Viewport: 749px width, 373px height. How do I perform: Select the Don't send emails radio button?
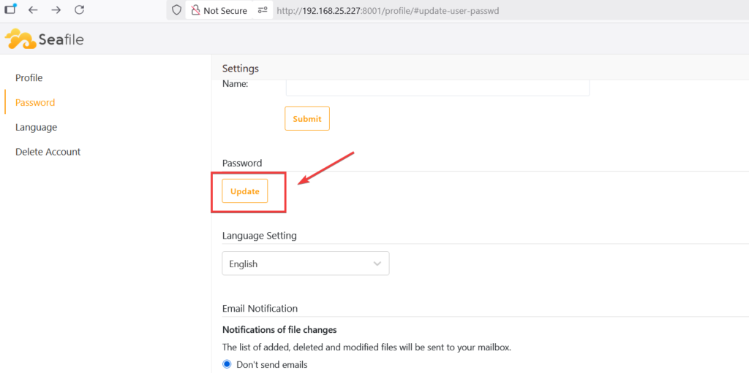coord(227,364)
